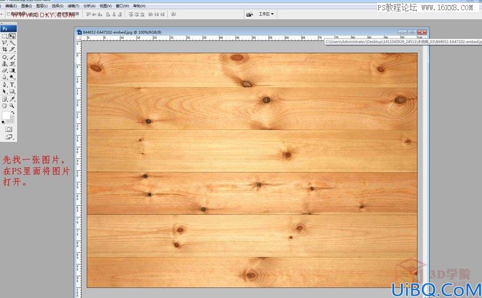Maximize the wood image document window

coord(412,32)
